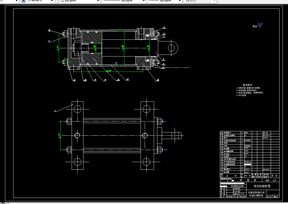
Task: Select the clevis eye circle on piston rod
Action: coord(171,48)
